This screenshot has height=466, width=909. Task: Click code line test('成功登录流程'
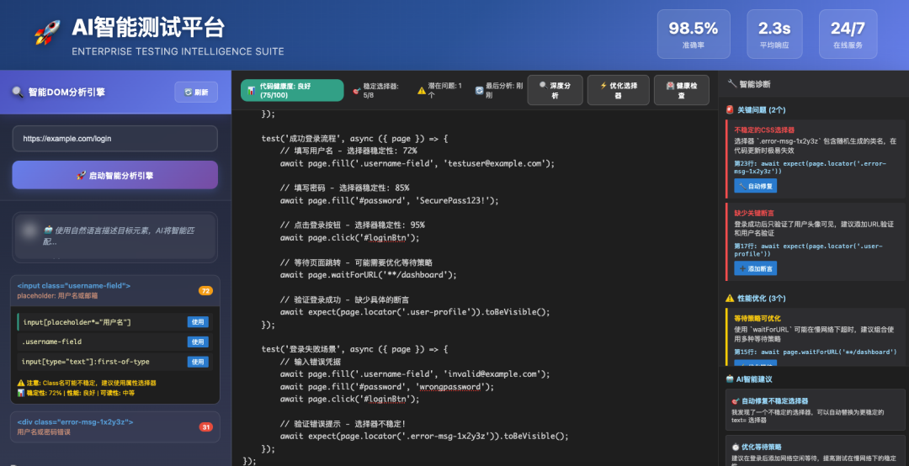click(354, 139)
